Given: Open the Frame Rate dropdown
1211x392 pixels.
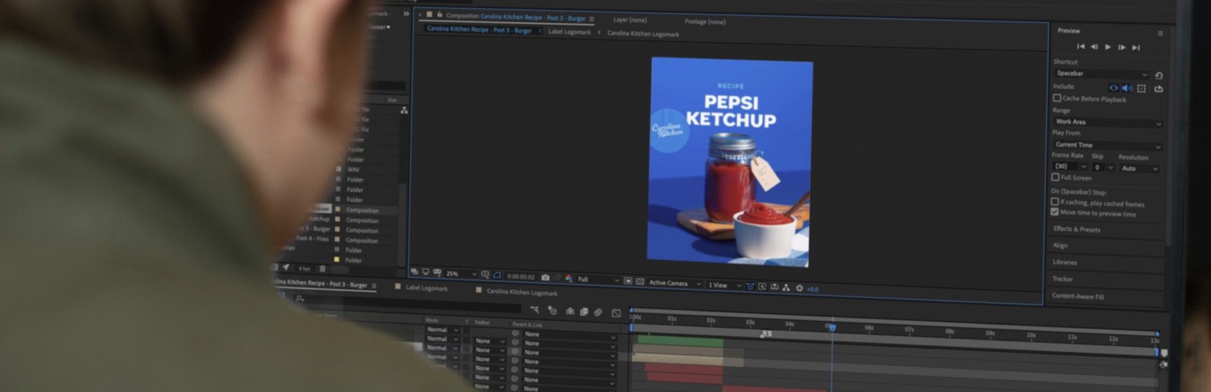Looking at the screenshot, I should (1070, 166).
